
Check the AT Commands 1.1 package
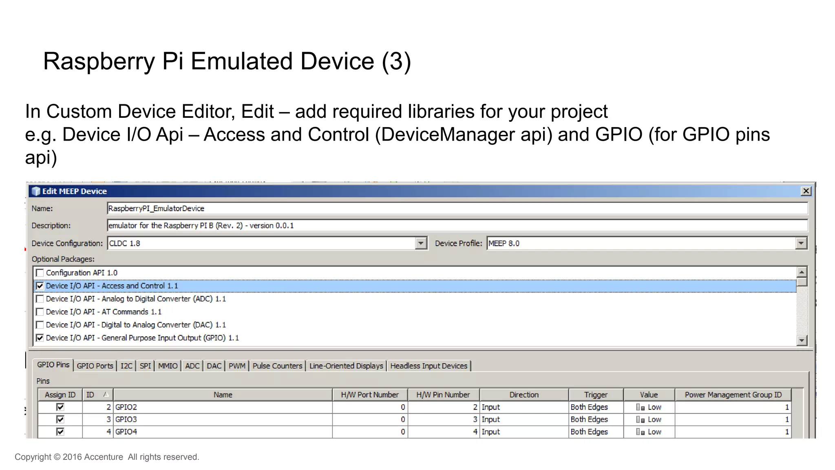click(40, 312)
